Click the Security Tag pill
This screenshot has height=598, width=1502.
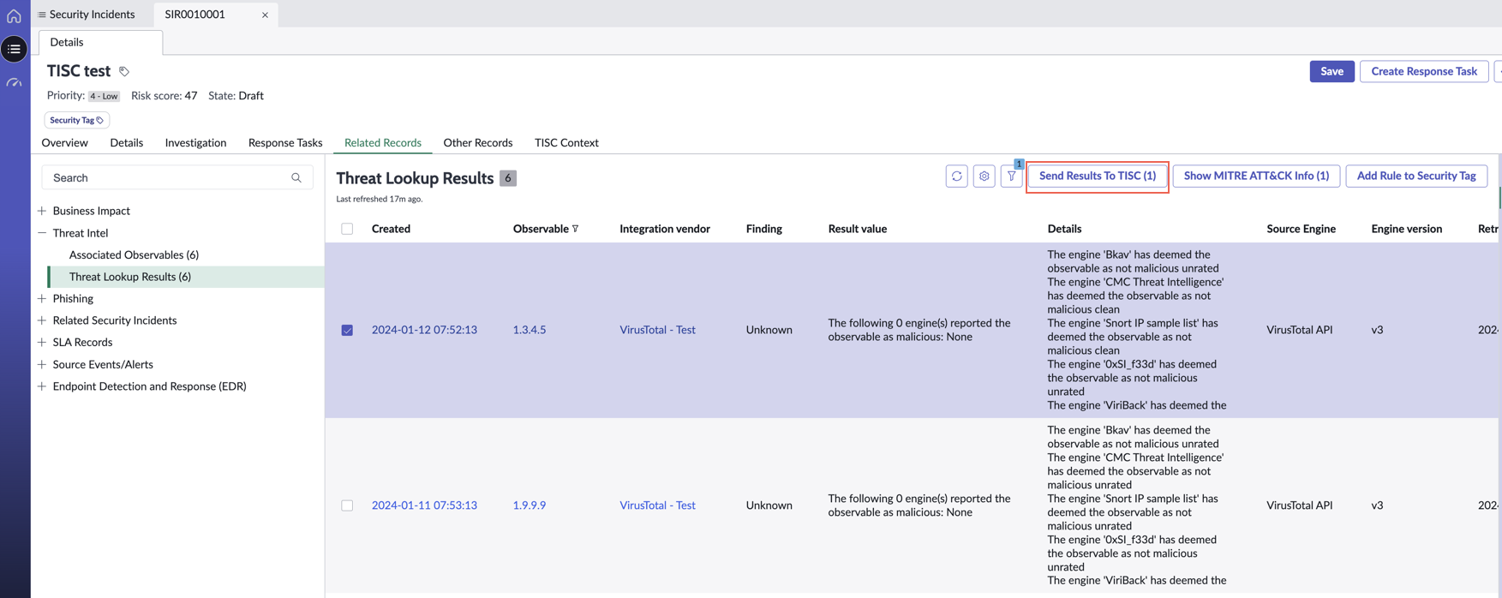(x=76, y=120)
